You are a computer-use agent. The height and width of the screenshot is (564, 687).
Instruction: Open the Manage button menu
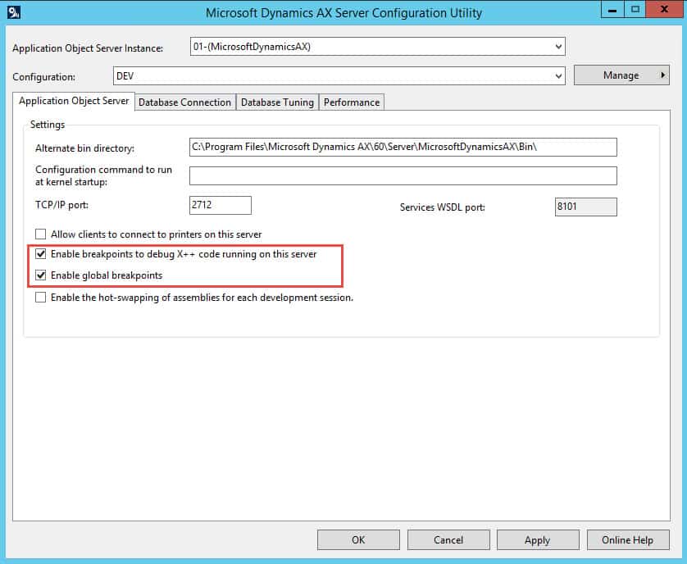tap(621, 75)
